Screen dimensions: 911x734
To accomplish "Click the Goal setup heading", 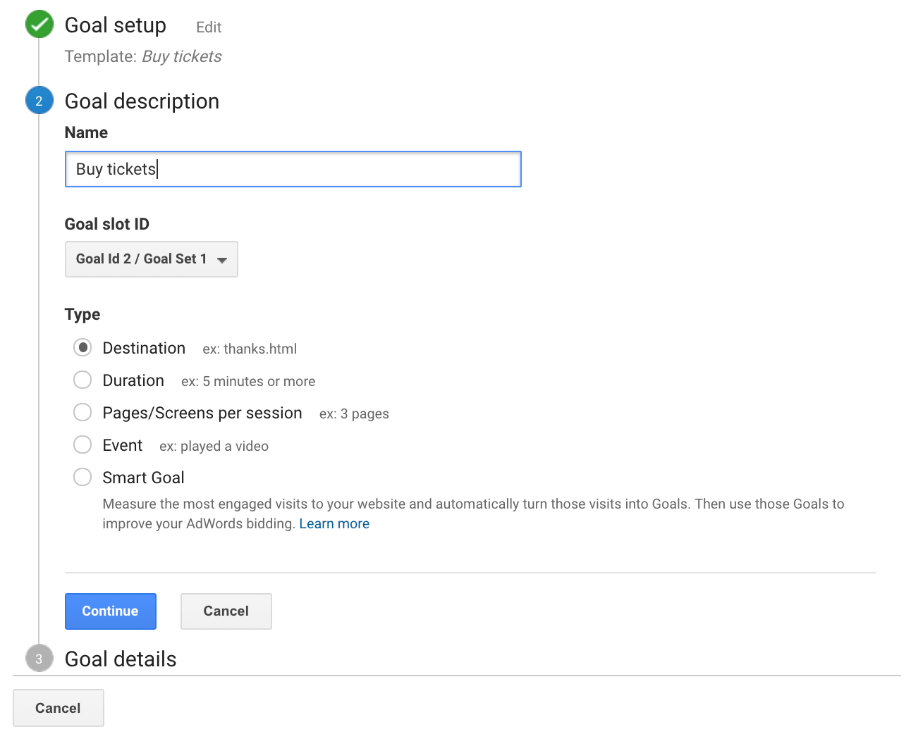I will [x=116, y=25].
